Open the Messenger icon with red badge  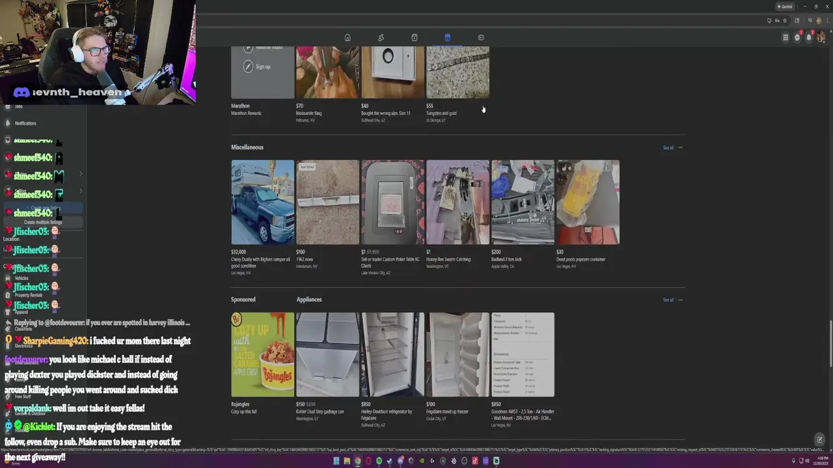(x=797, y=37)
